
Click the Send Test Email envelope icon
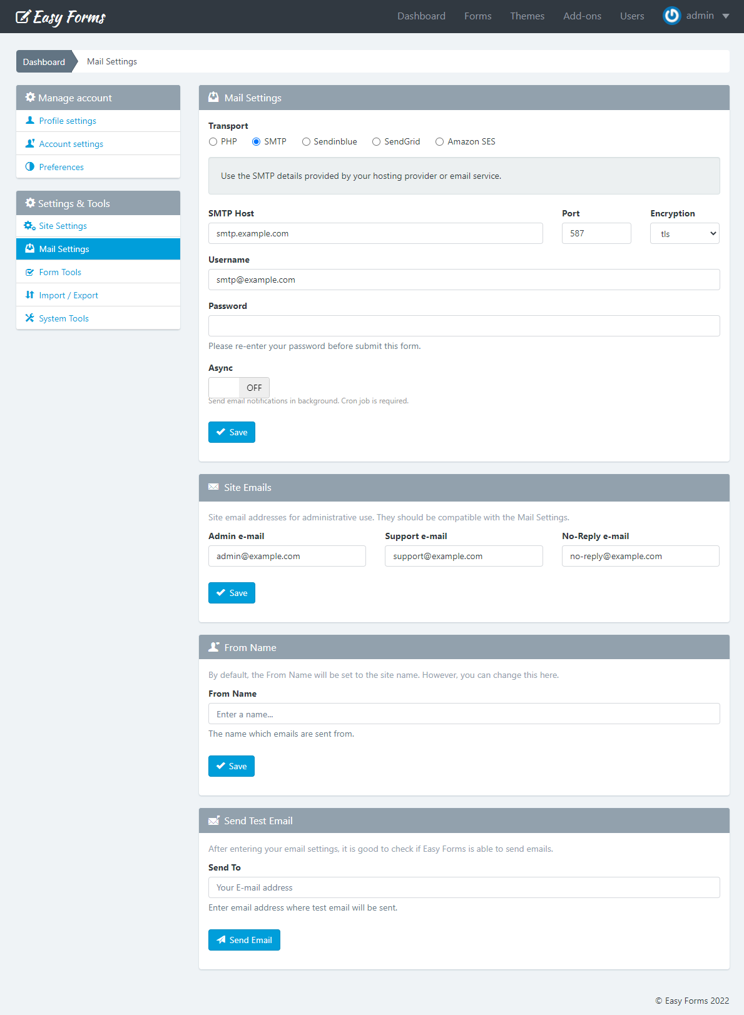coord(213,821)
